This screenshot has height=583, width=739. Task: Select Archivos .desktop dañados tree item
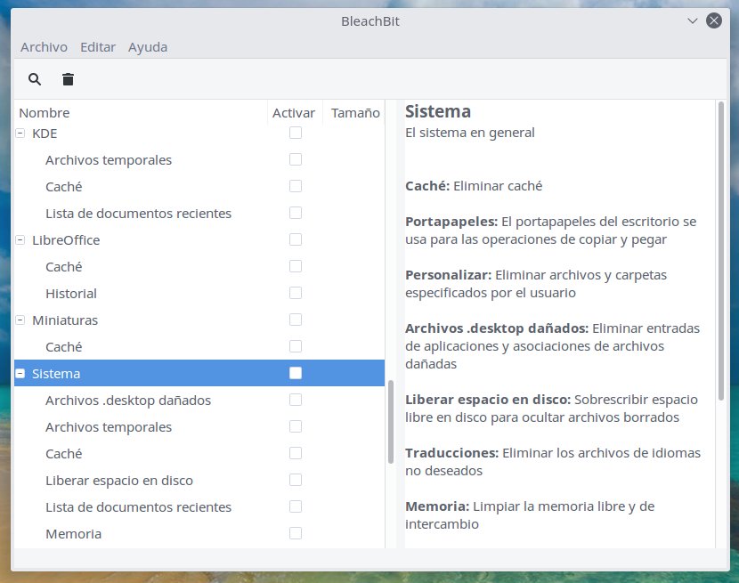[x=128, y=401]
